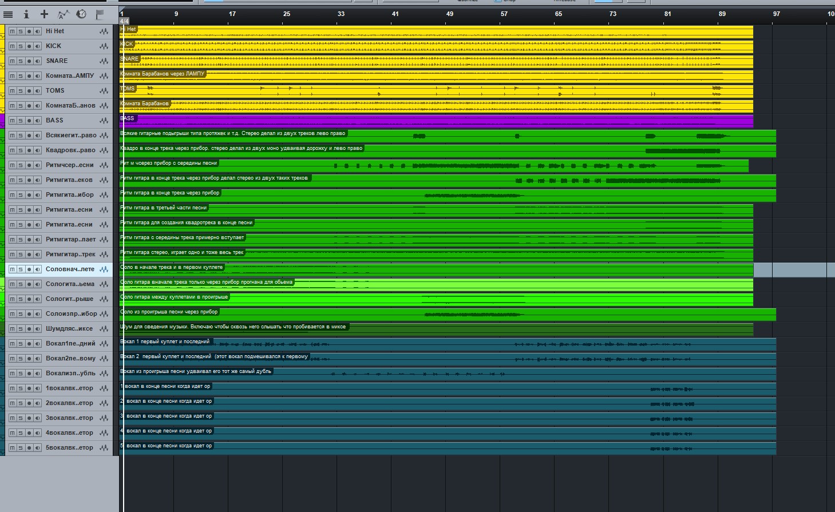Mute the Hi Het track
The image size is (835, 512).
pyautogui.click(x=12, y=31)
